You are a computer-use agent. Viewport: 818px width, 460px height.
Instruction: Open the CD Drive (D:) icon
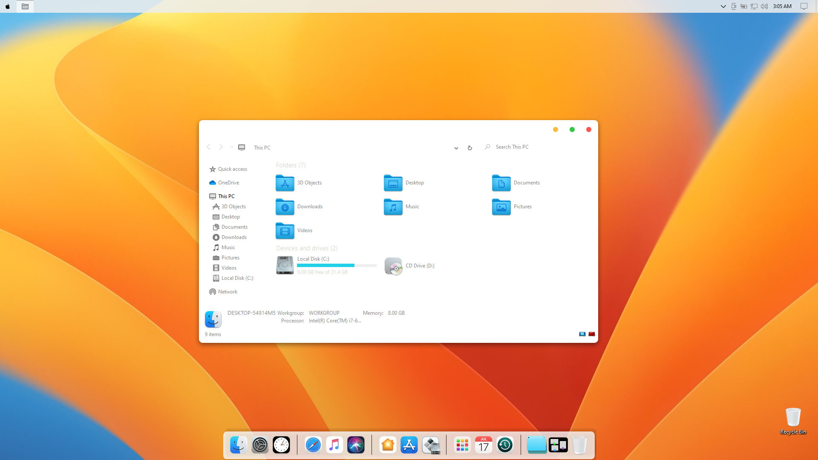point(393,266)
